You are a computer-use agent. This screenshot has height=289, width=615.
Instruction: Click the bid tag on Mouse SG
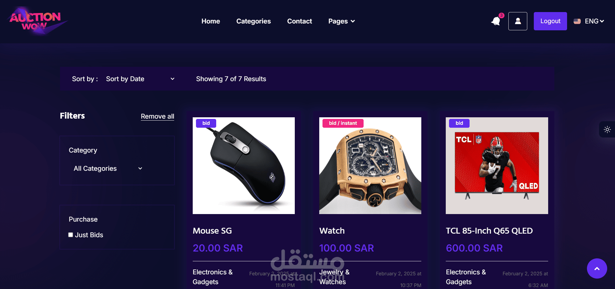tap(206, 123)
